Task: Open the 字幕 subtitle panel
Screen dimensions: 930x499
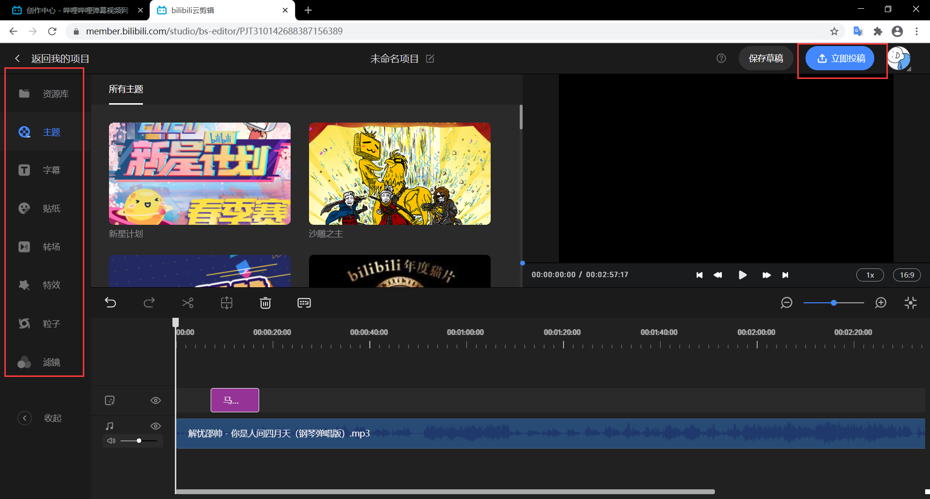Action: pos(44,170)
